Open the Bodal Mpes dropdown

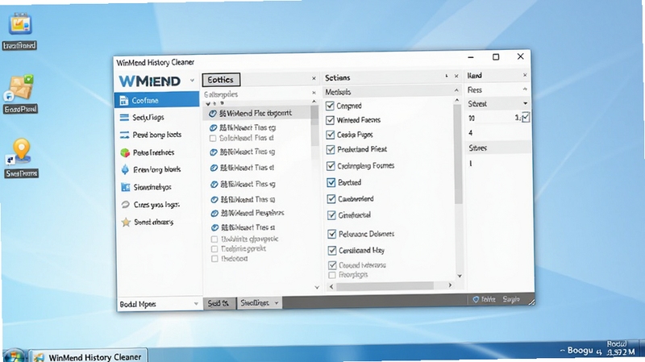click(x=159, y=304)
